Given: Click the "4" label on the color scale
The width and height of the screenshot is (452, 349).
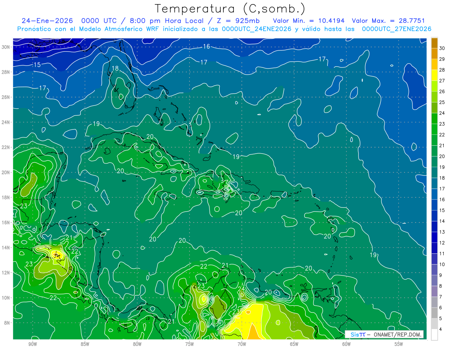Looking at the screenshot, I should click(441, 329).
